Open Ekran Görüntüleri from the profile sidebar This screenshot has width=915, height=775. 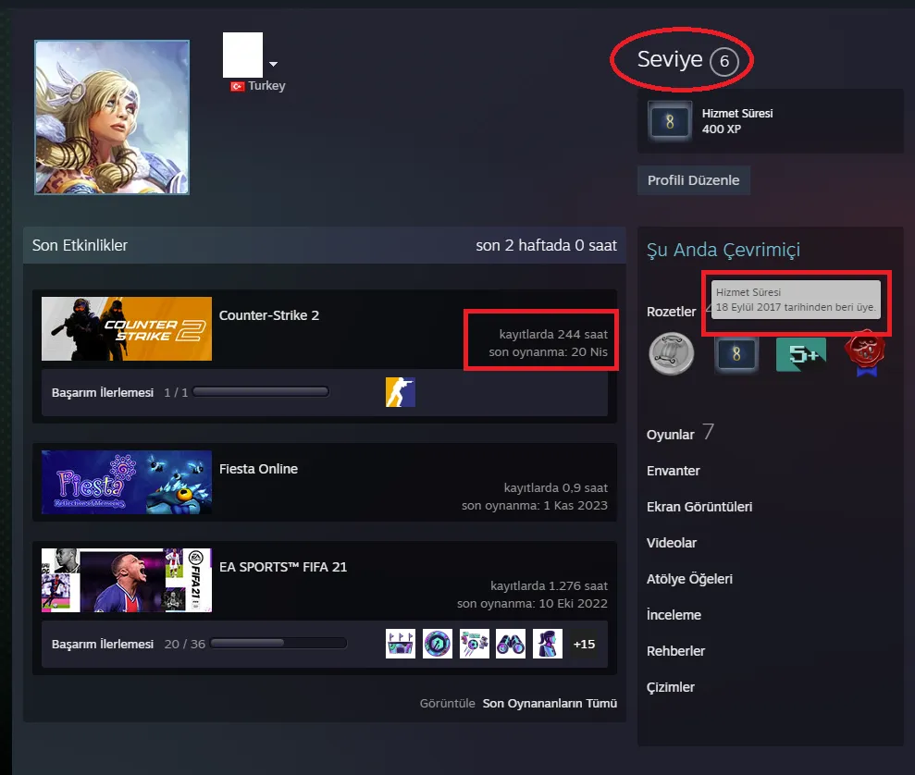coord(699,507)
